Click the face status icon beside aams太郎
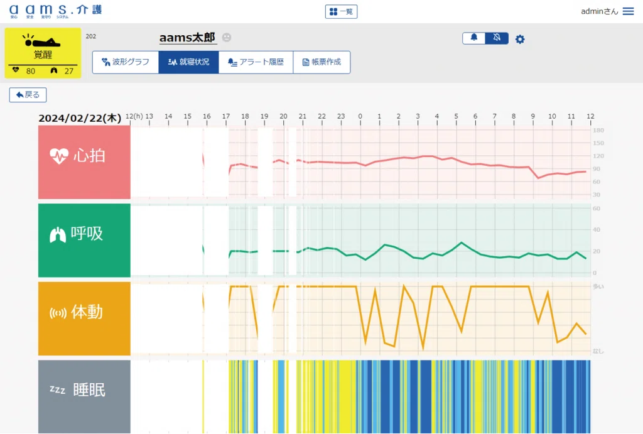 226,37
